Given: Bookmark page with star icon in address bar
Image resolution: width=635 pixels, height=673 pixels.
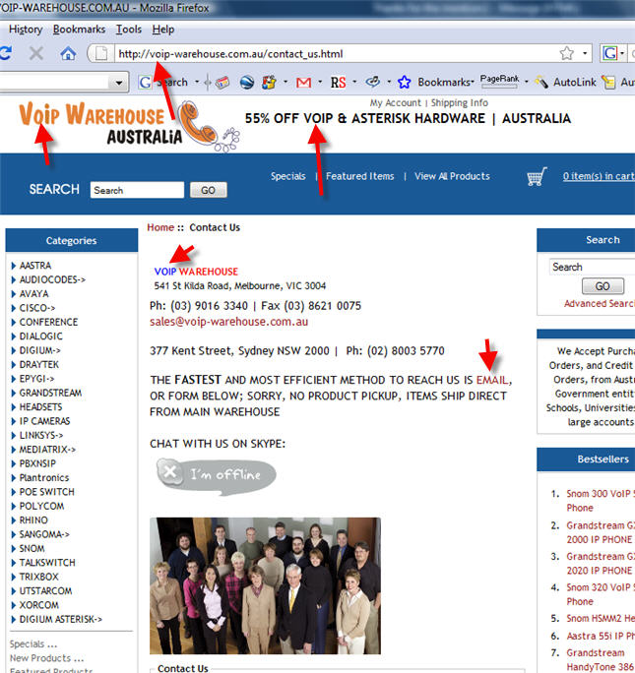Looking at the screenshot, I should 567,53.
